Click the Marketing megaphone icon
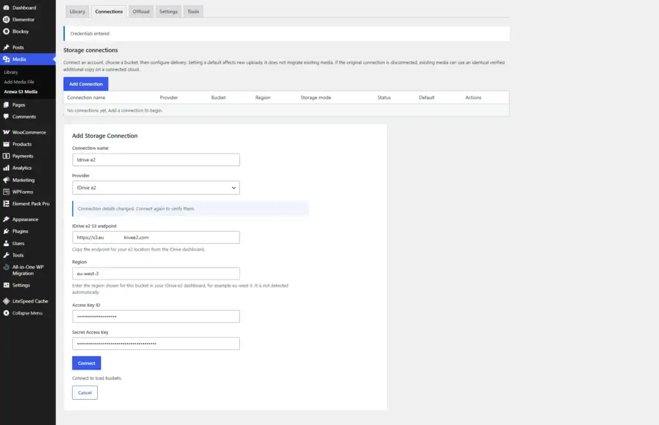This screenshot has width=659, height=425. [6, 180]
